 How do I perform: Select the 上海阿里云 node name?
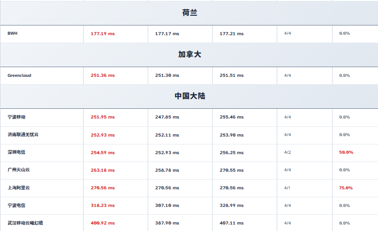[19, 188]
